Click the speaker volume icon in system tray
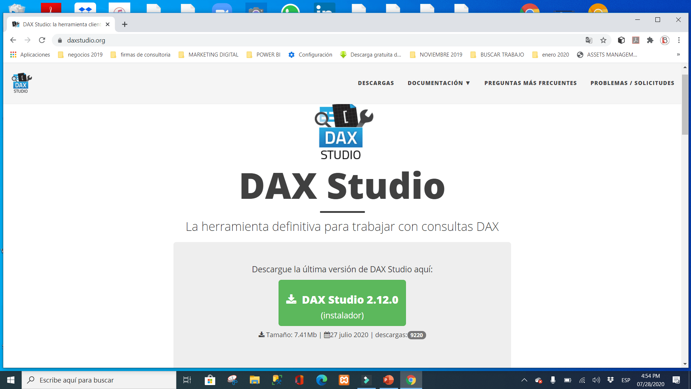691x389 pixels. [x=596, y=380]
